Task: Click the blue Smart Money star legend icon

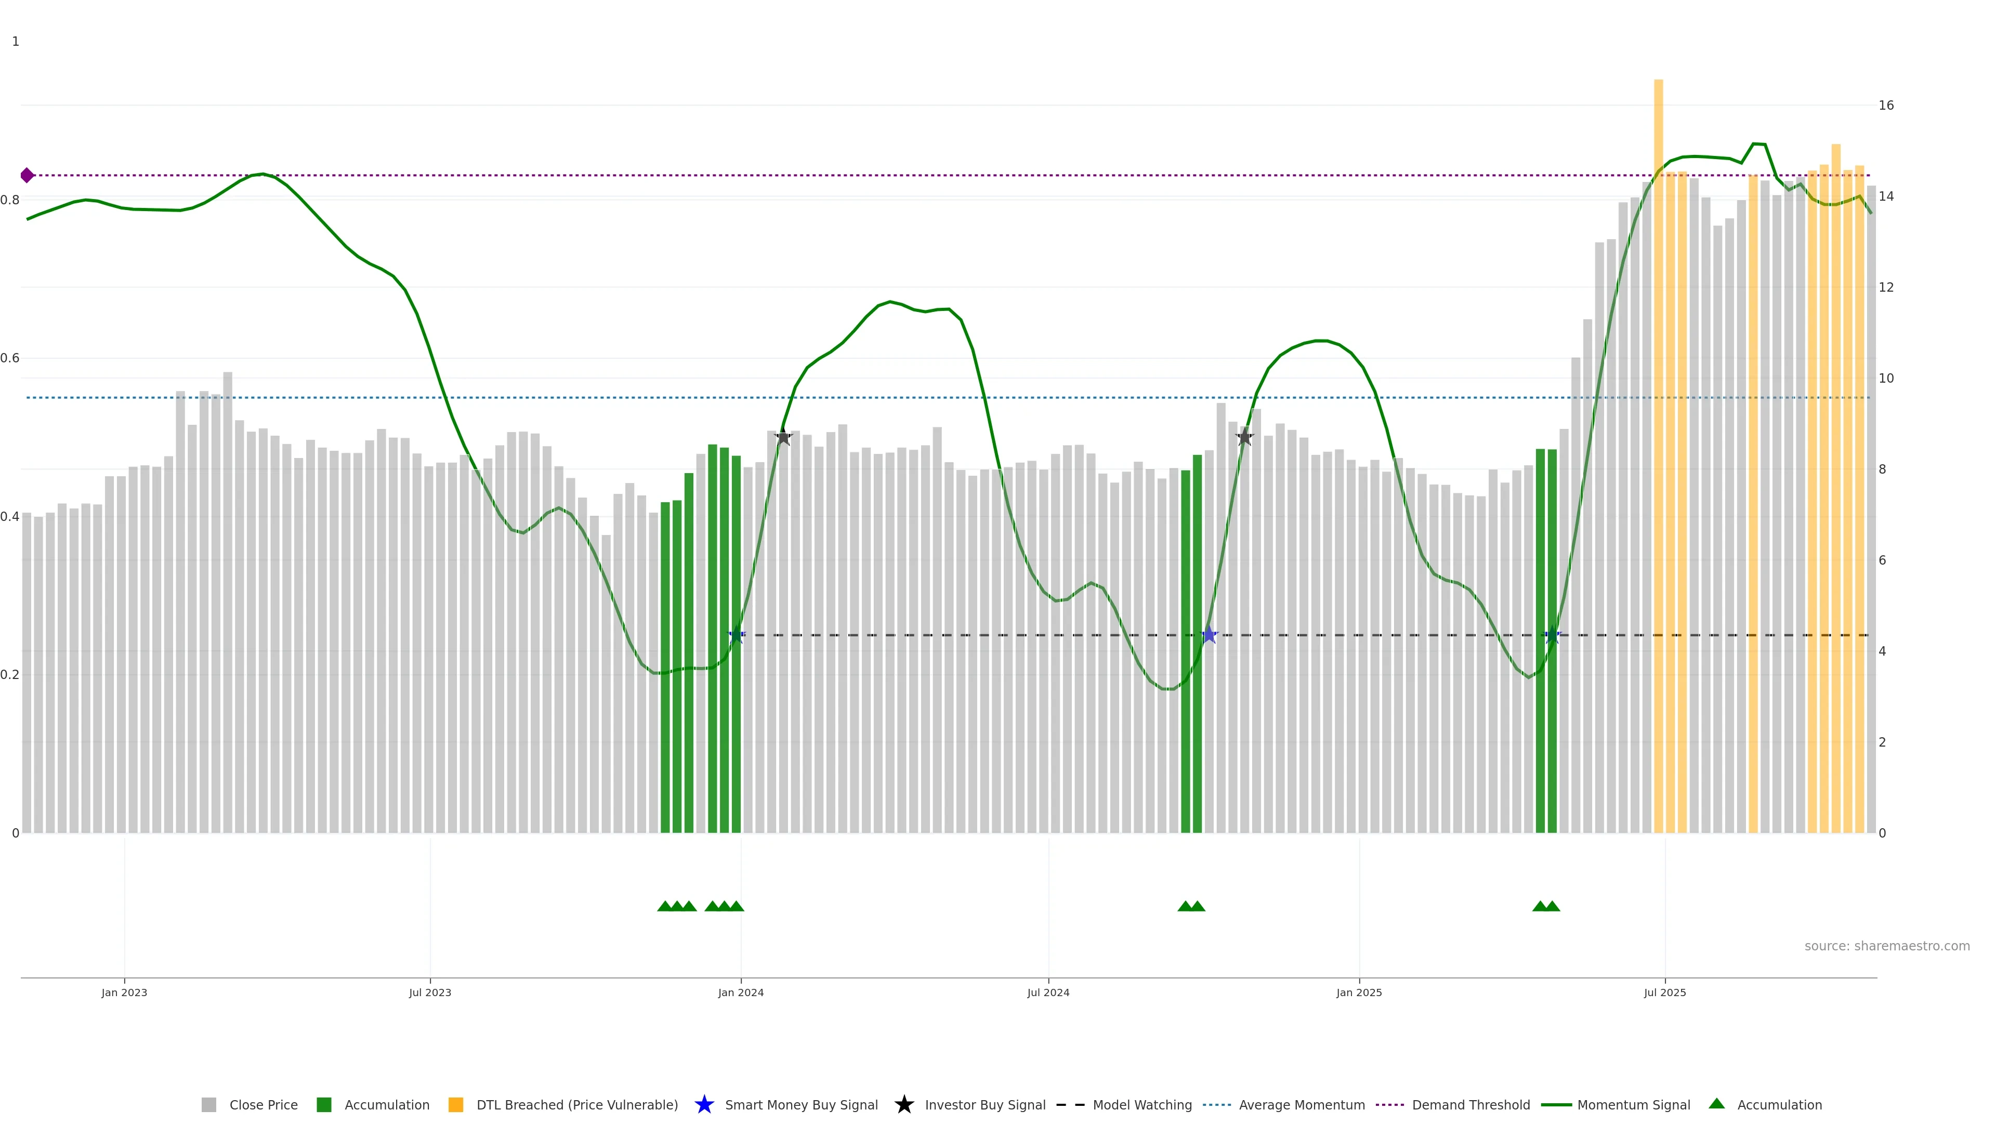Action: point(704,1104)
